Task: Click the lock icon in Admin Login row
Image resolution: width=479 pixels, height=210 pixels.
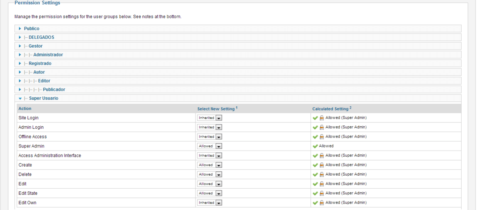Action: 322,127
